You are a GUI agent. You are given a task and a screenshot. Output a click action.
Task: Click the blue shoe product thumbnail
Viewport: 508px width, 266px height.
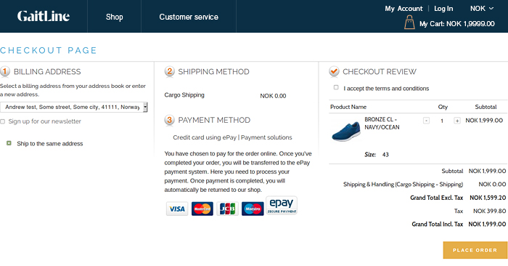[346, 131]
